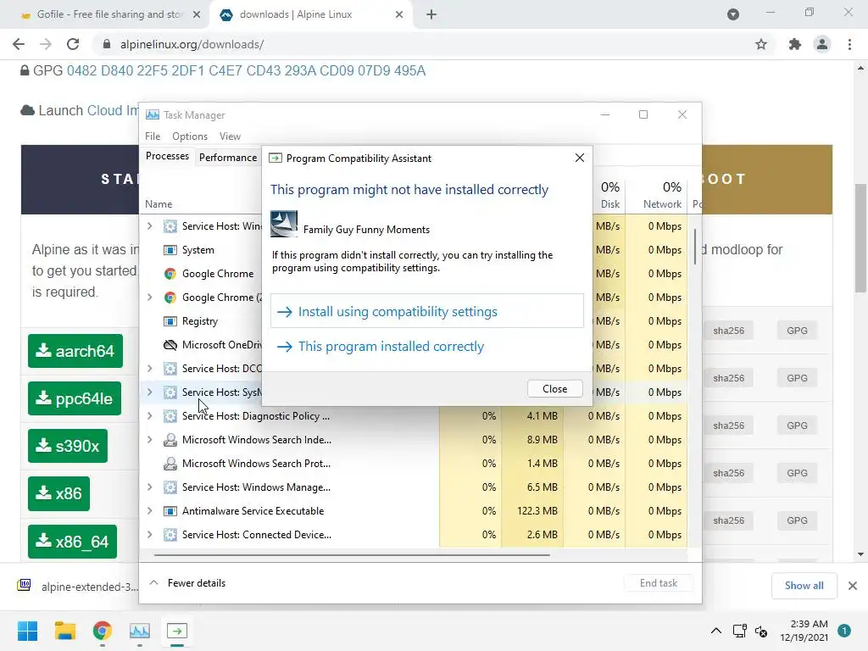Open Chrome three-dot menu
The width and height of the screenshot is (868, 651).
click(849, 44)
